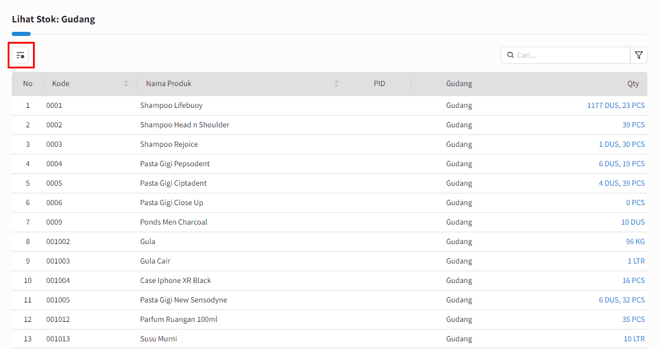Screen dimensions: 661x349
Task: Click the search magnifier icon
Action: [x=510, y=55]
